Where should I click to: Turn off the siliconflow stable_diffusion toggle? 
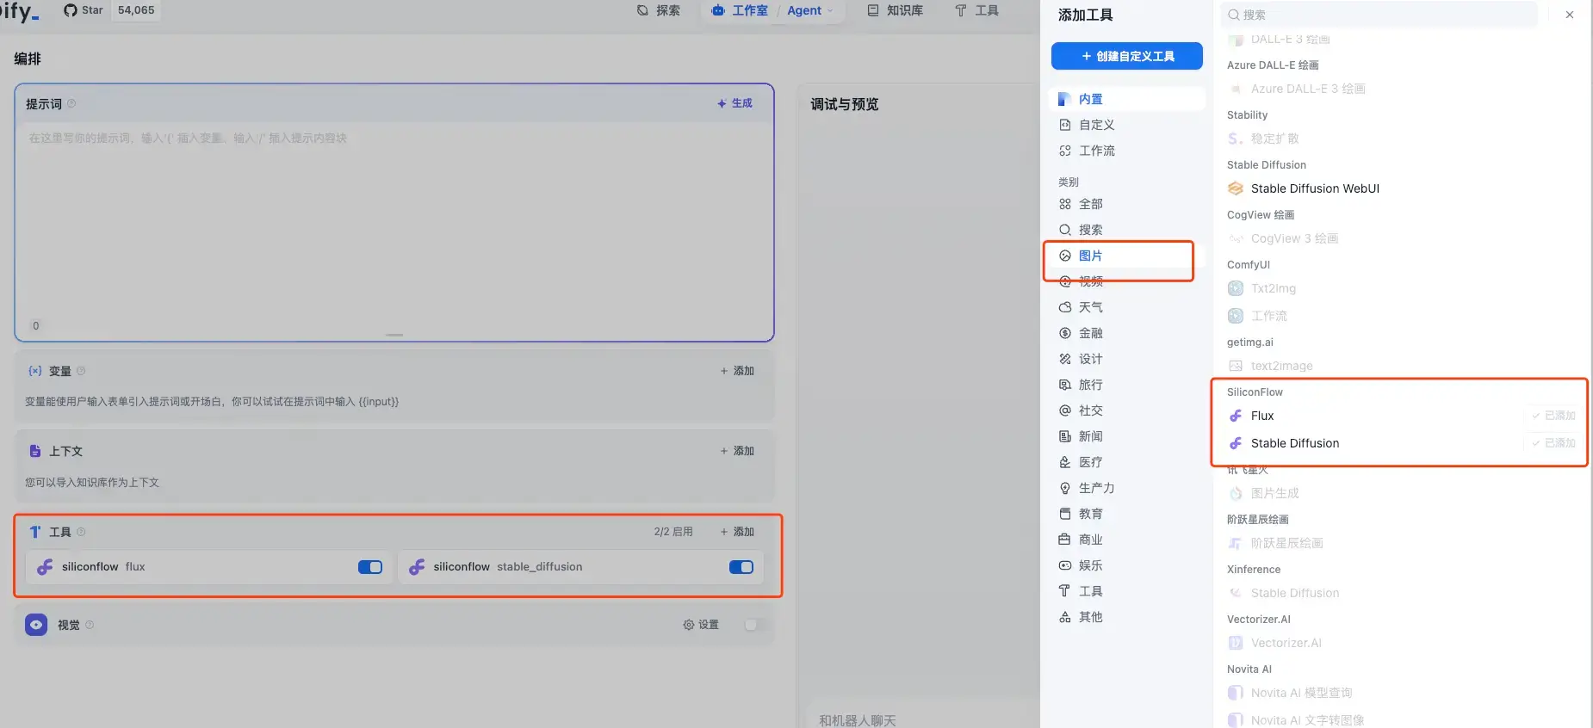741,567
